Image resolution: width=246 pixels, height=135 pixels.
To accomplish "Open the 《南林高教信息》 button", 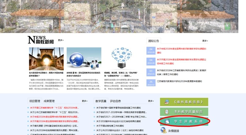I will point(184,102).
